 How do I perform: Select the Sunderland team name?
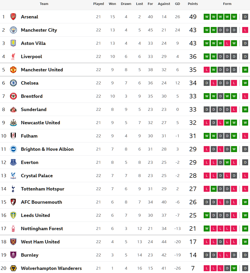tap(34, 110)
